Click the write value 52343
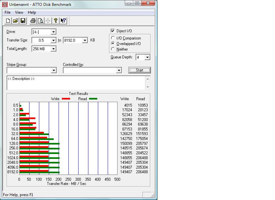The height and width of the screenshot is (200, 275). pos(127,115)
